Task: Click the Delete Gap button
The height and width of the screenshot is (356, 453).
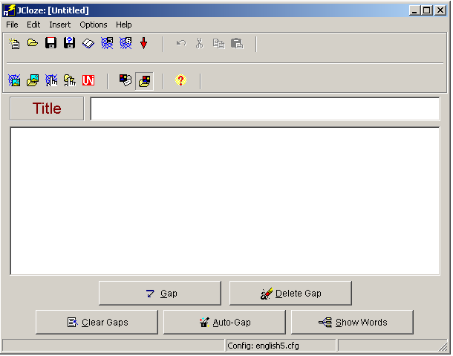Action: [x=290, y=294]
